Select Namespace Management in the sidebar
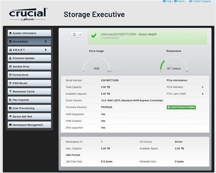The image size is (216, 173). click(x=30, y=125)
